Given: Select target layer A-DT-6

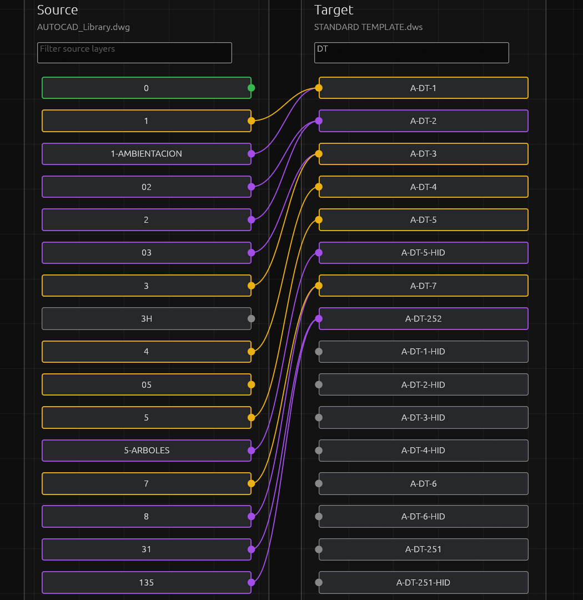Looking at the screenshot, I should pos(424,484).
